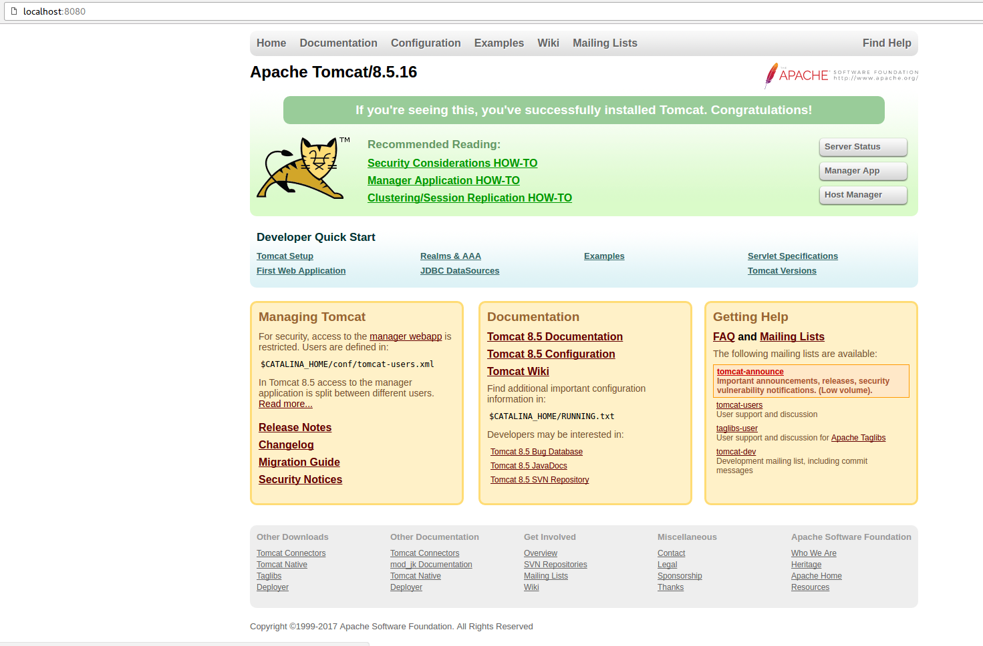
Task: Open Security Considerations HOW-TO link
Action: pos(452,164)
